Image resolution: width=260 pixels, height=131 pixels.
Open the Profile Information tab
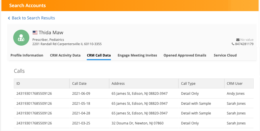pyautogui.click(x=27, y=55)
